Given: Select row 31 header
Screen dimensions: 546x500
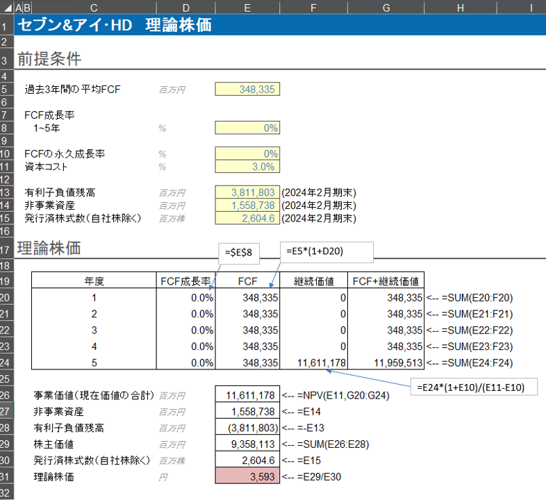Looking at the screenshot, I should pyautogui.click(x=7, y=476).
